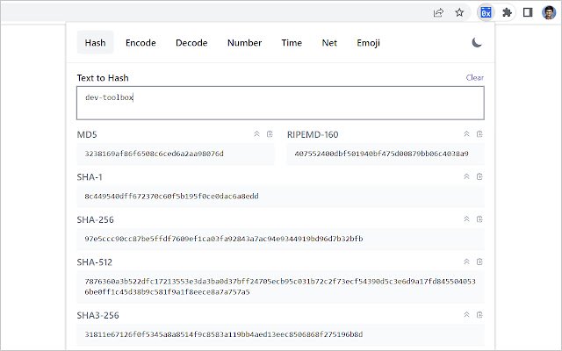Copy the SHA-1 hash value
Image resolution: width=562 pixels, height=351 pixels.
[479, 176]
